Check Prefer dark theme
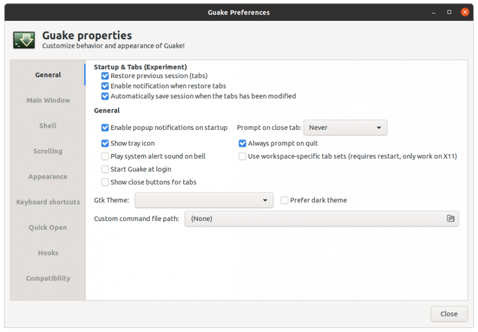Viewport: 478px width, 332px height. (284, 200)
